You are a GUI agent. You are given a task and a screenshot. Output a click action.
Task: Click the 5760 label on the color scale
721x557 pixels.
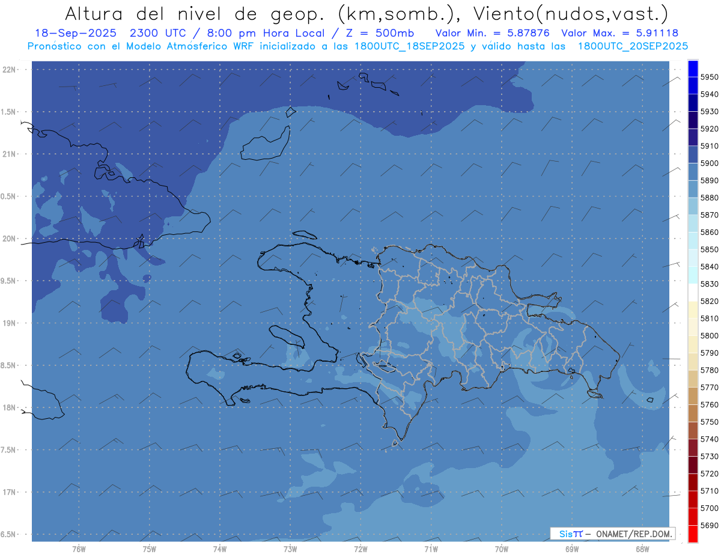pos(709,404)
